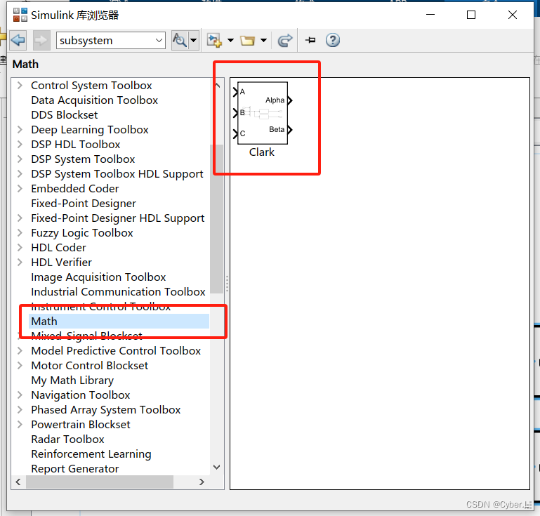Click Motor Control Blockset label
540x516 pixels.
tap(90, 366)
